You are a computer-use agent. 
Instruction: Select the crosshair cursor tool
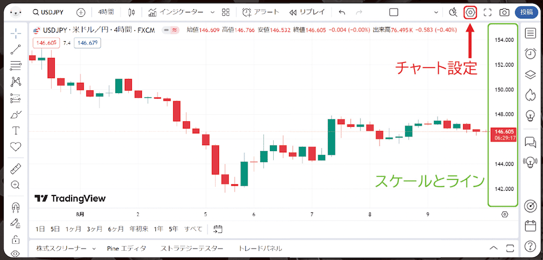16,33
